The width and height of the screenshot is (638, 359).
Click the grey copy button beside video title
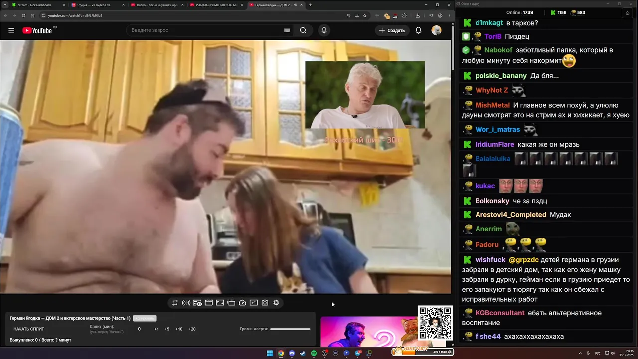pyautogui.click(x=145, y=318)
